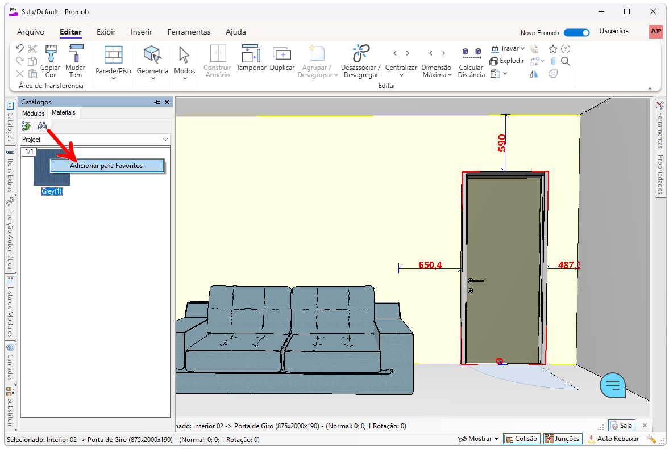Switch to the Módulos tab

tap(33, 113)
